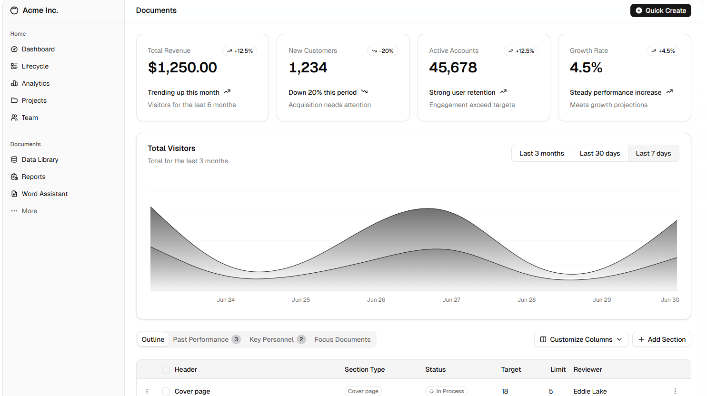Click the Team people icon
The width and height of the screenshot is (707, 396).
(x=14, y=118)
